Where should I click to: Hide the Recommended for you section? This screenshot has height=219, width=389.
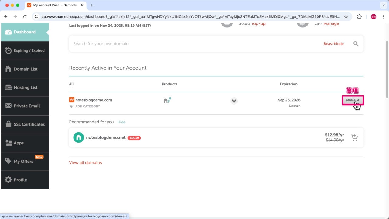(121, 122)
